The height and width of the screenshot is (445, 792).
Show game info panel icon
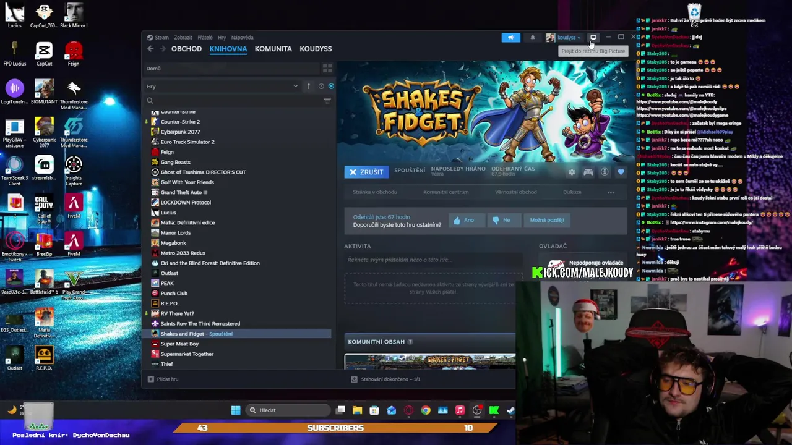tap(605, 172)
